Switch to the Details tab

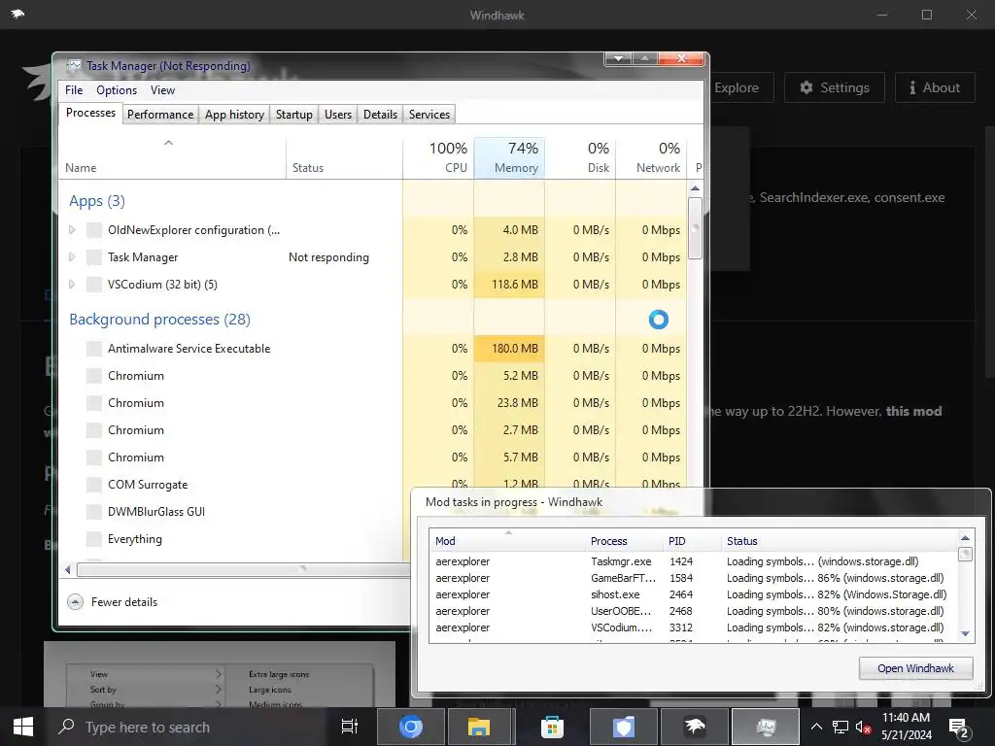(380, 115)
